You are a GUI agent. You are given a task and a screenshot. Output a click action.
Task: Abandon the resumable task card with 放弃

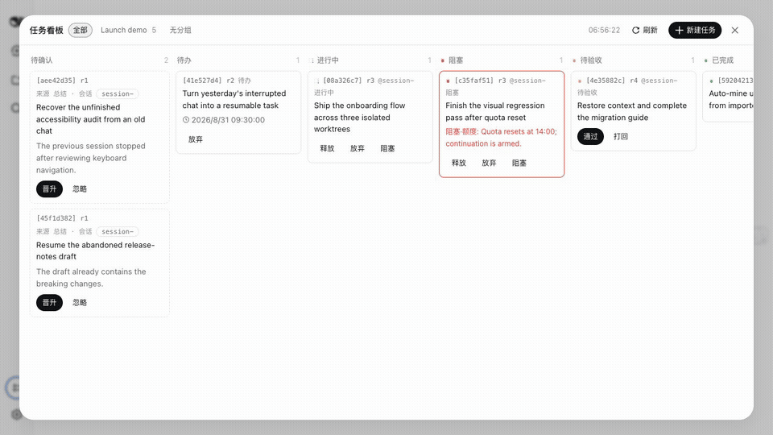[195, 139]
